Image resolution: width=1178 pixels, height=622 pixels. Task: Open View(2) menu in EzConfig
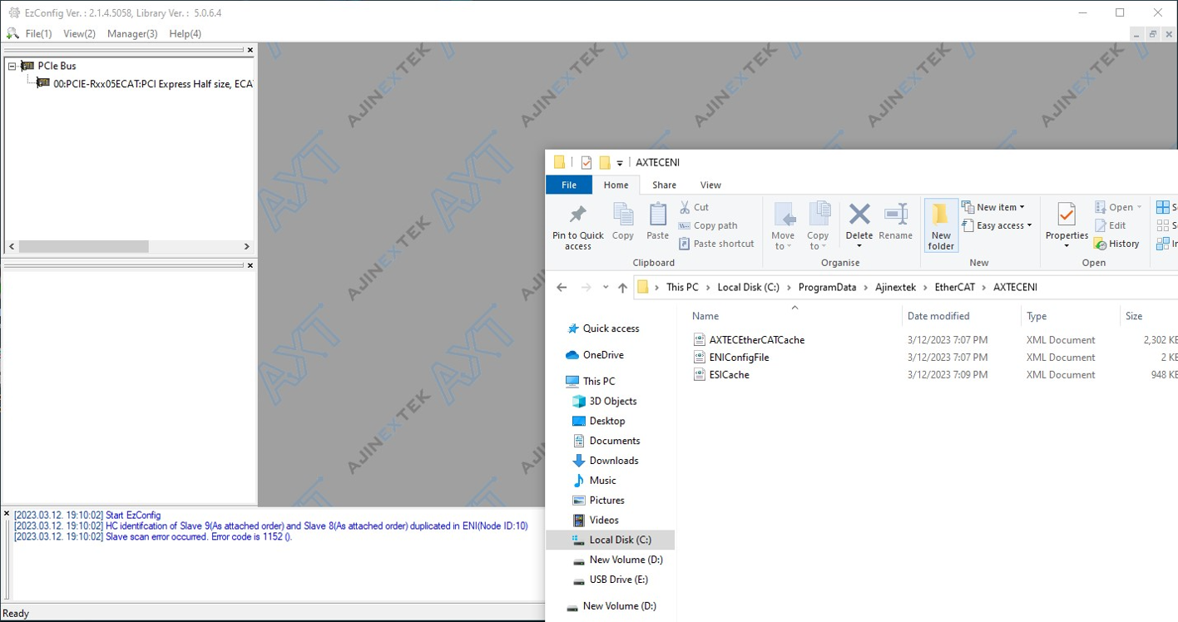[x=80, y=33]
